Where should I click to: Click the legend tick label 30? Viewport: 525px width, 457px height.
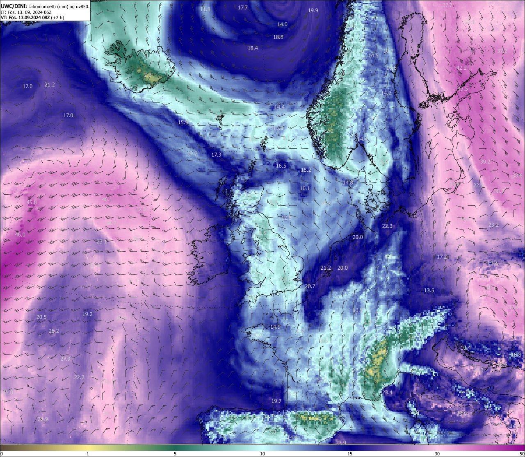(437, 454)
